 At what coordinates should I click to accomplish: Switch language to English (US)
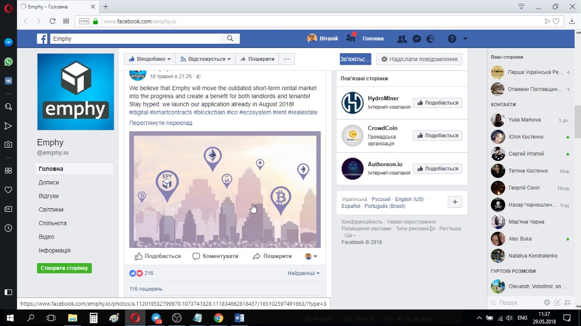409,199
